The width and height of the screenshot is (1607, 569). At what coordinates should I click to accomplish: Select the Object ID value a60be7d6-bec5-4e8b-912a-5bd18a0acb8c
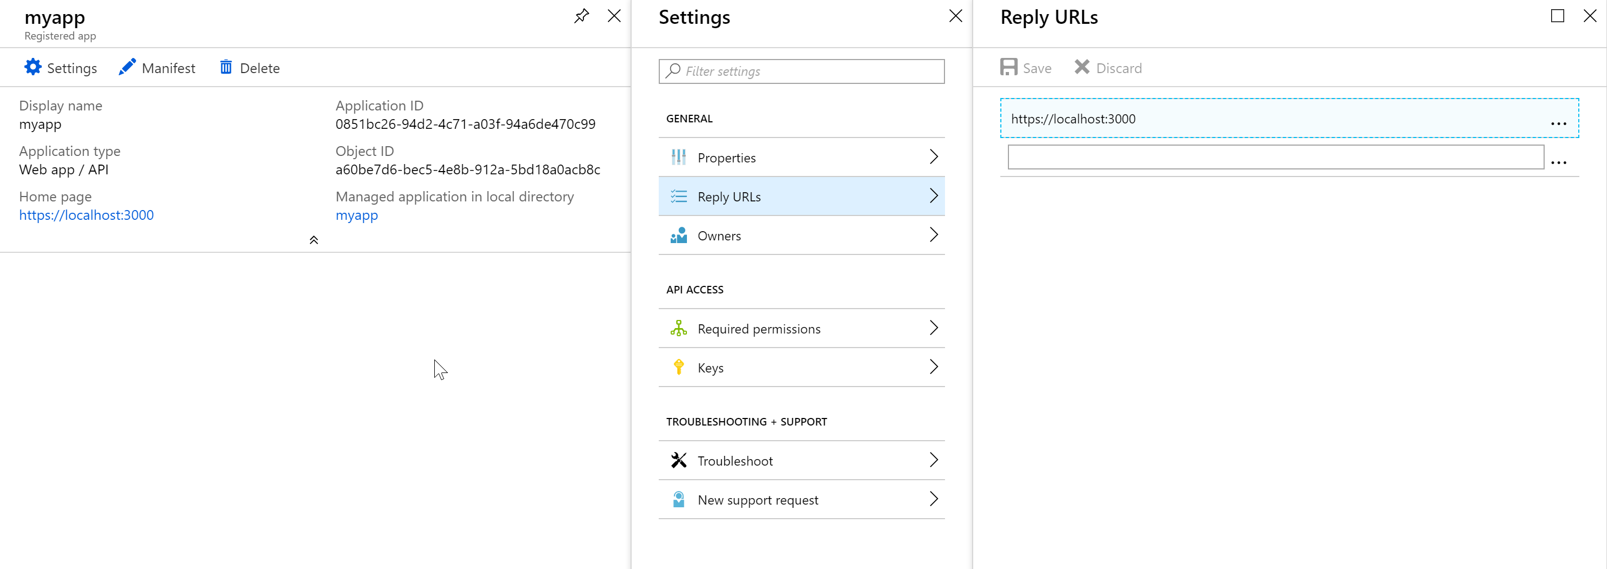coord(468,169)
